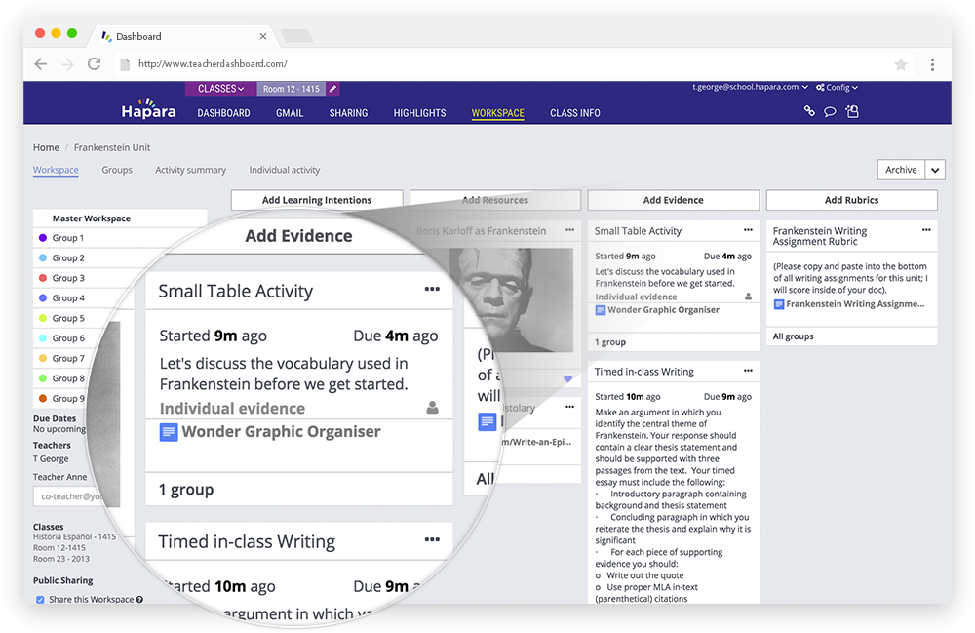This screenshot has width=975, height=633.
Task: Go to the GMAIL nav item
Action: click(x=290, y=113)
